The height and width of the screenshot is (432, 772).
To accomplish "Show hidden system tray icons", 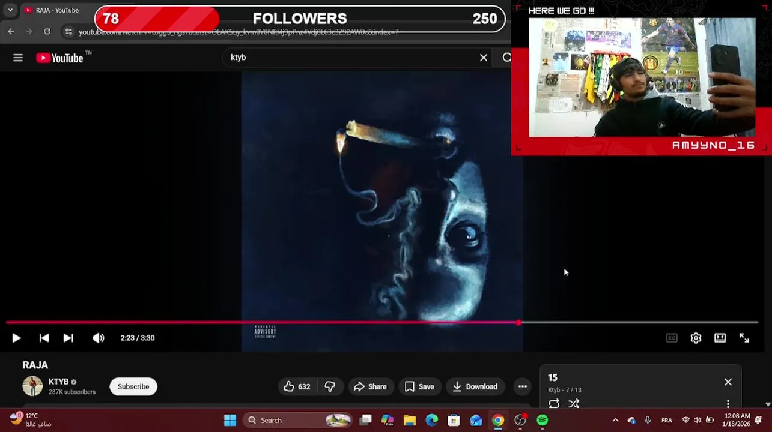I will (x=615, y=421).
